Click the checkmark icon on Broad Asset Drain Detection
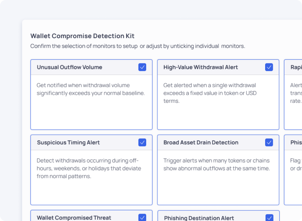This screenshot has width=302, height=221. point(269,142)
